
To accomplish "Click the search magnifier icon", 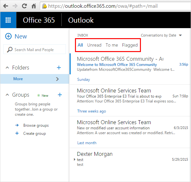I will click(10, 49).
